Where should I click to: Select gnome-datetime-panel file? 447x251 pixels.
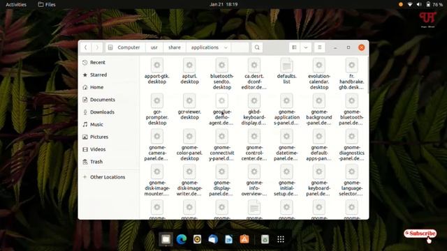(286, 145)
